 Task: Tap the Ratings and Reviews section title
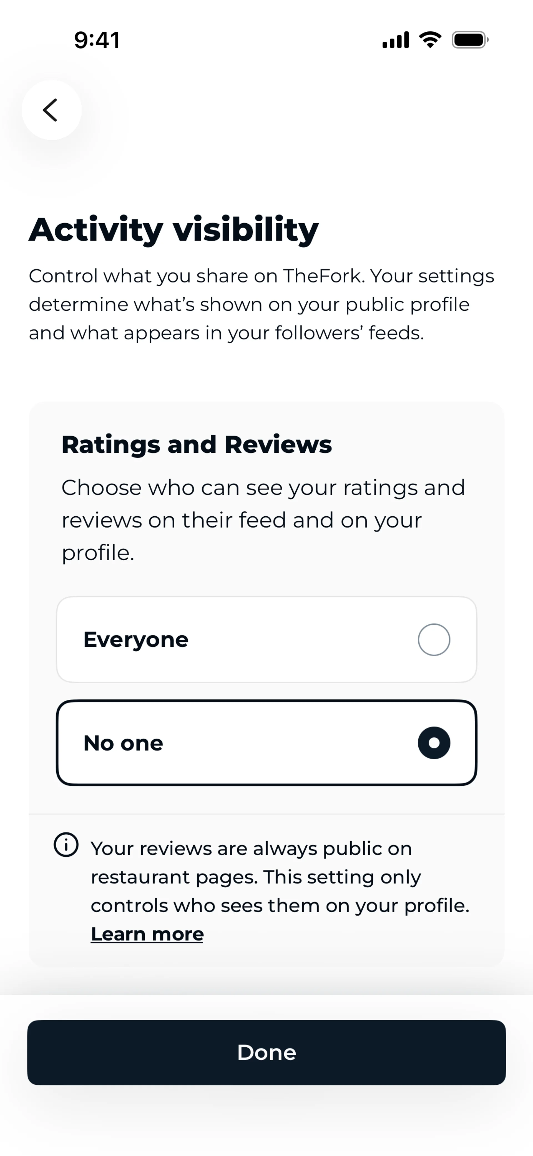pyautogui.click(x=197, y=444)
